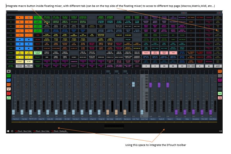Enable TRIM automation mode

[173, 53]
